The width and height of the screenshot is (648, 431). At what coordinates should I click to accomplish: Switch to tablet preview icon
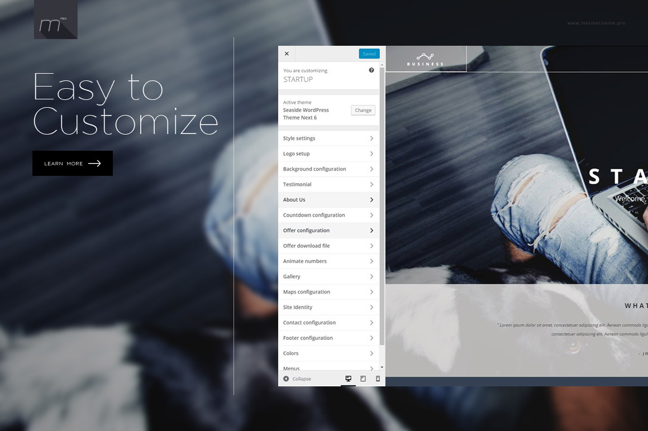(x=363, y=379)
